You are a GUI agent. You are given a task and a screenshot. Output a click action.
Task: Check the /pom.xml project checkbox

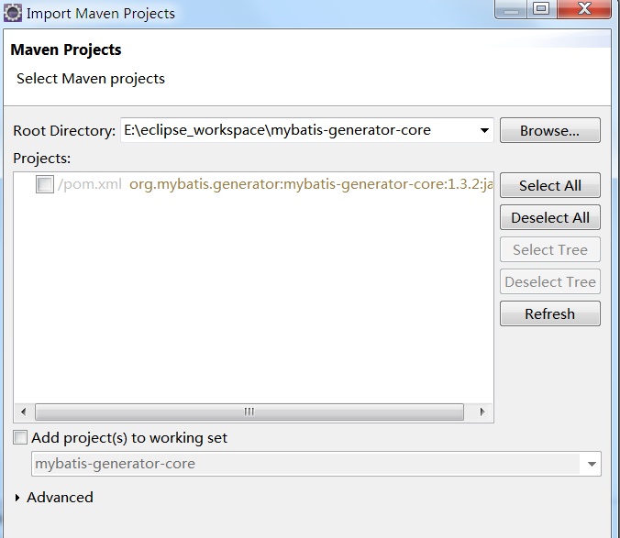[x=45, y=184]
